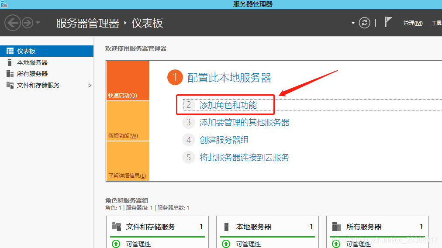This screenshot has height=248, width=442.
Task: Click the orange step 1 circle
Action: [175, 78]
